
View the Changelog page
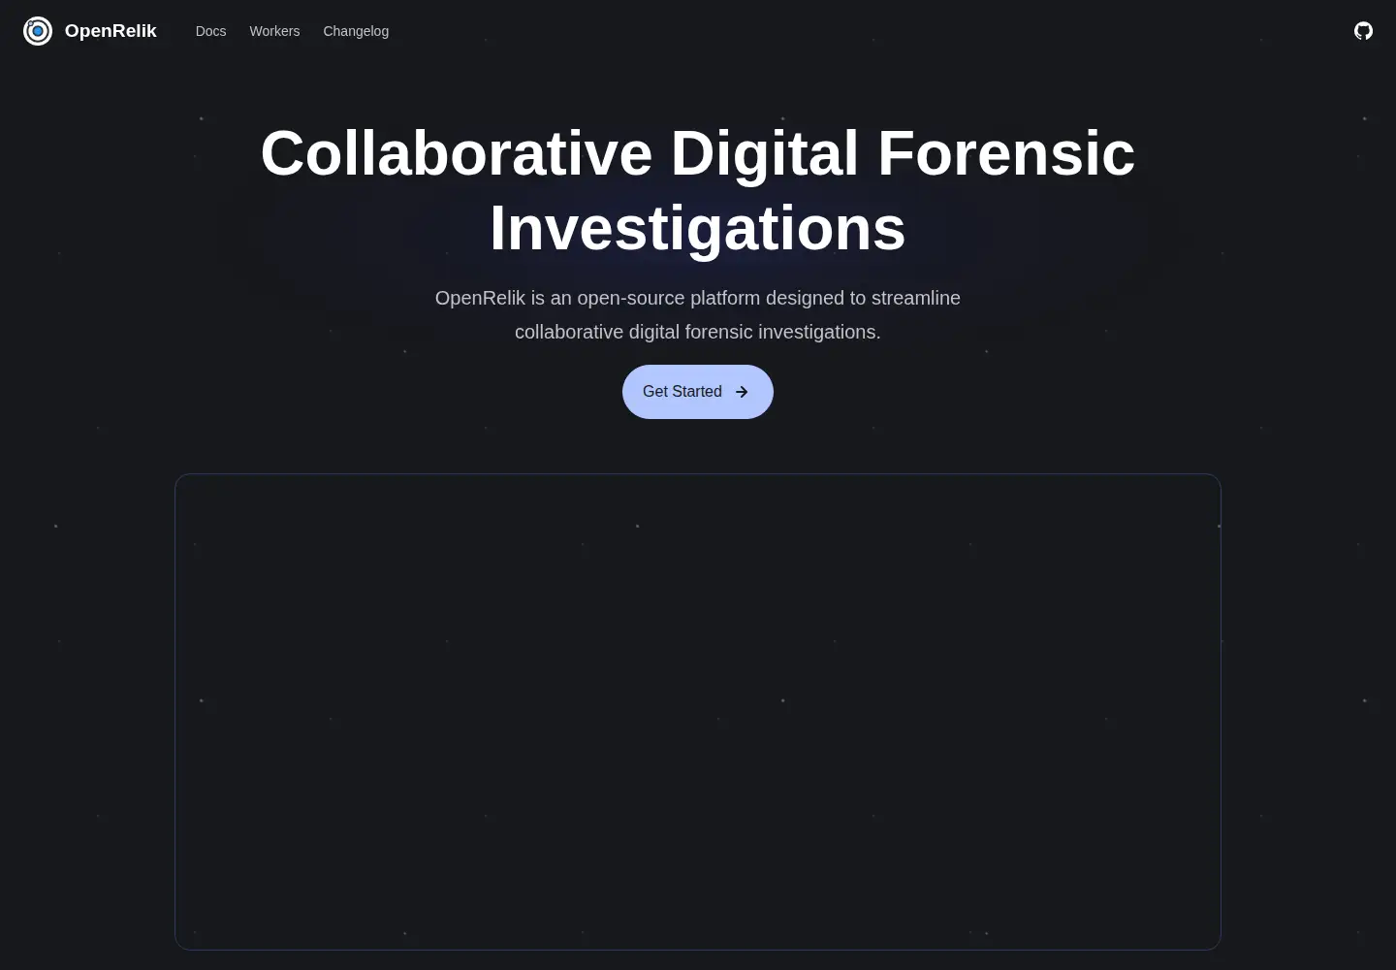(x=356, y=31)
